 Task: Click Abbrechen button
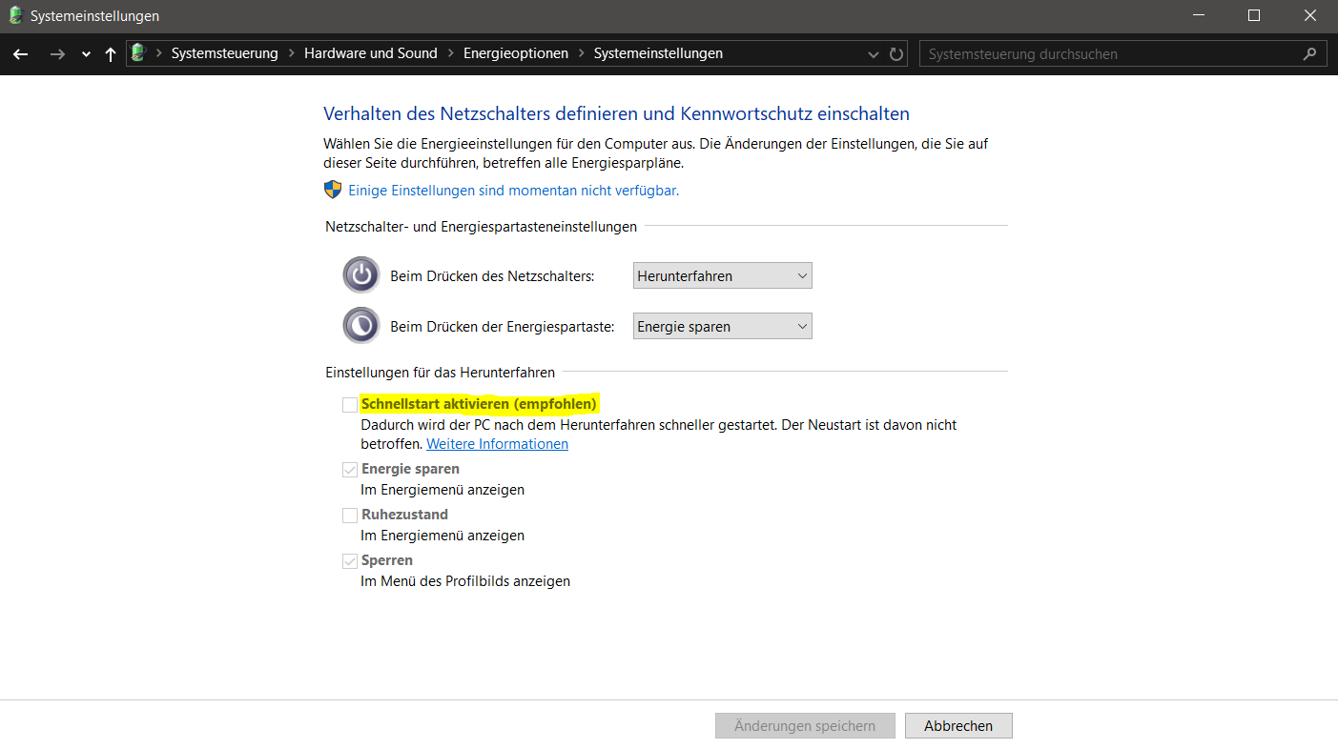click(958, 726)
